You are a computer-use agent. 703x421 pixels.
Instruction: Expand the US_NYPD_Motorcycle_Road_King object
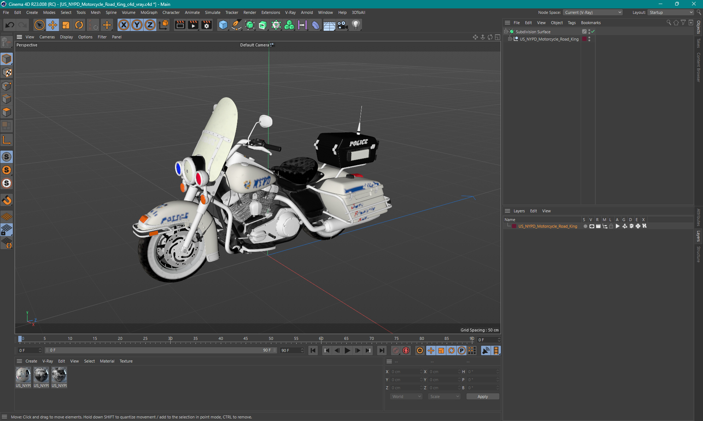(510, 39)
